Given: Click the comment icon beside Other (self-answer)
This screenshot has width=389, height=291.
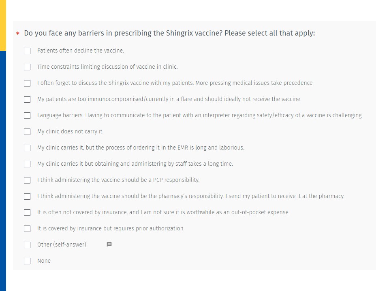Looking at the screenshot, I should 109,245.
